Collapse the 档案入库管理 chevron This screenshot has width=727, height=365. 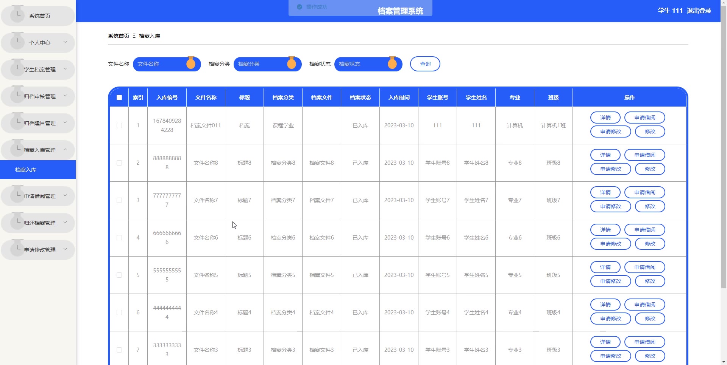tap(65, 150)
